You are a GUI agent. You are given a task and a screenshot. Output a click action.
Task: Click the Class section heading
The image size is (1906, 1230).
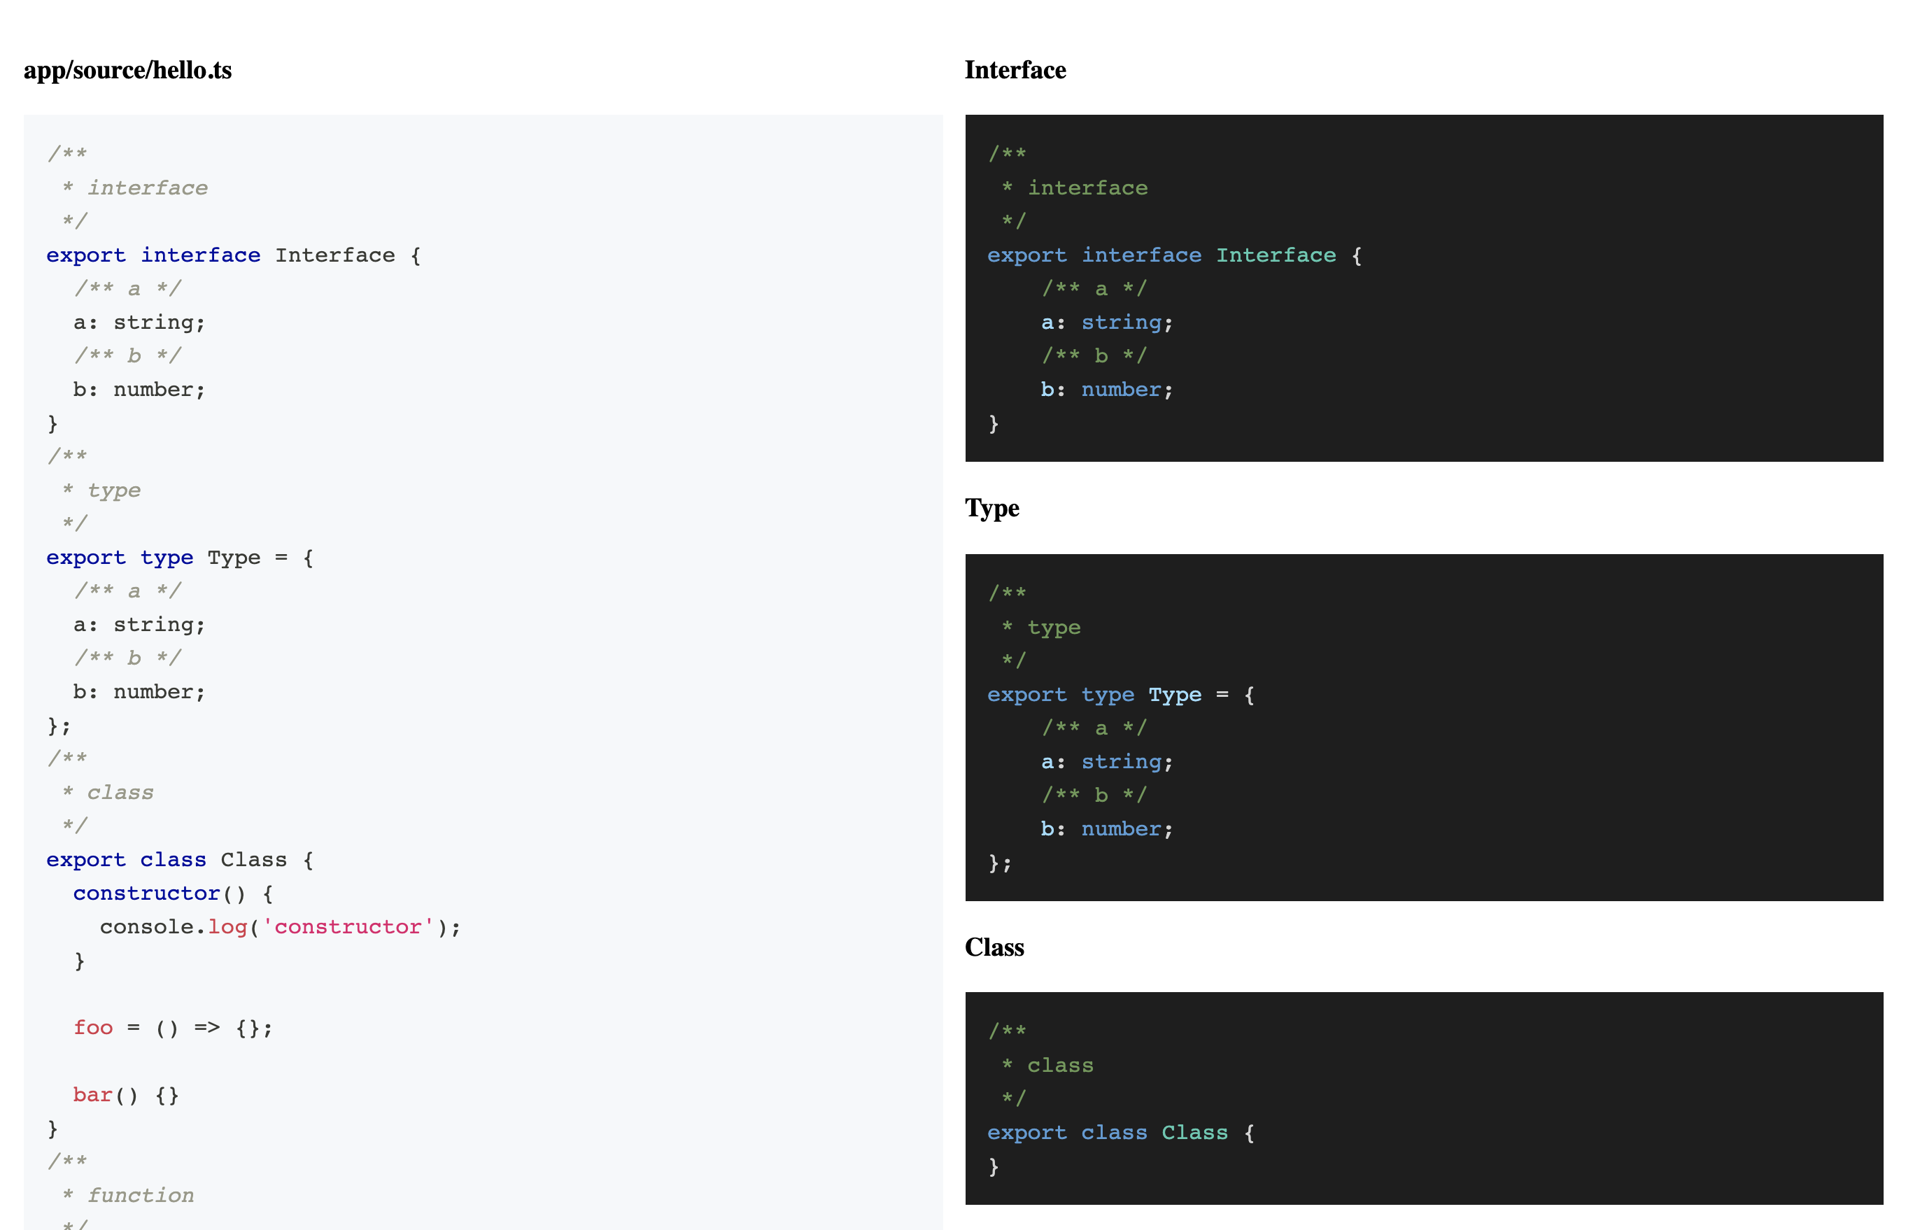[x=994, y=947]
